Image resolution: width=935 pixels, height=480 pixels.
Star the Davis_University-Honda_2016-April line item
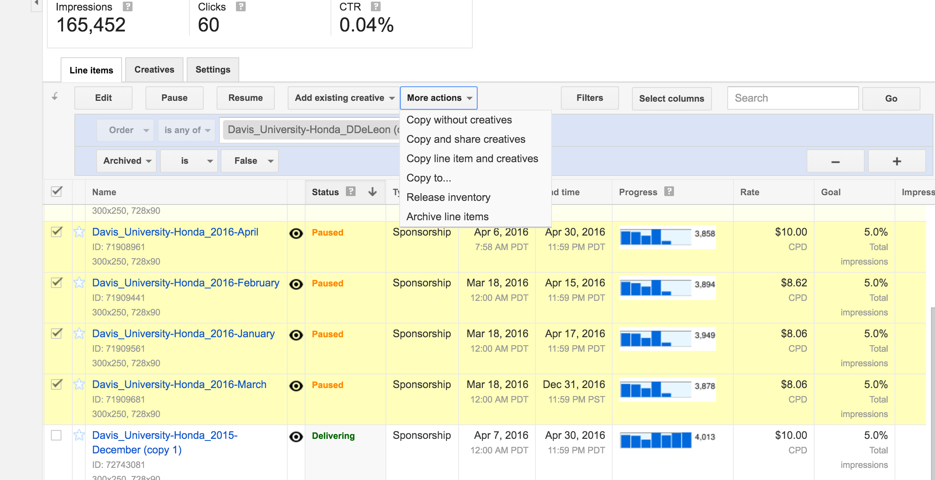click(79, 232)
